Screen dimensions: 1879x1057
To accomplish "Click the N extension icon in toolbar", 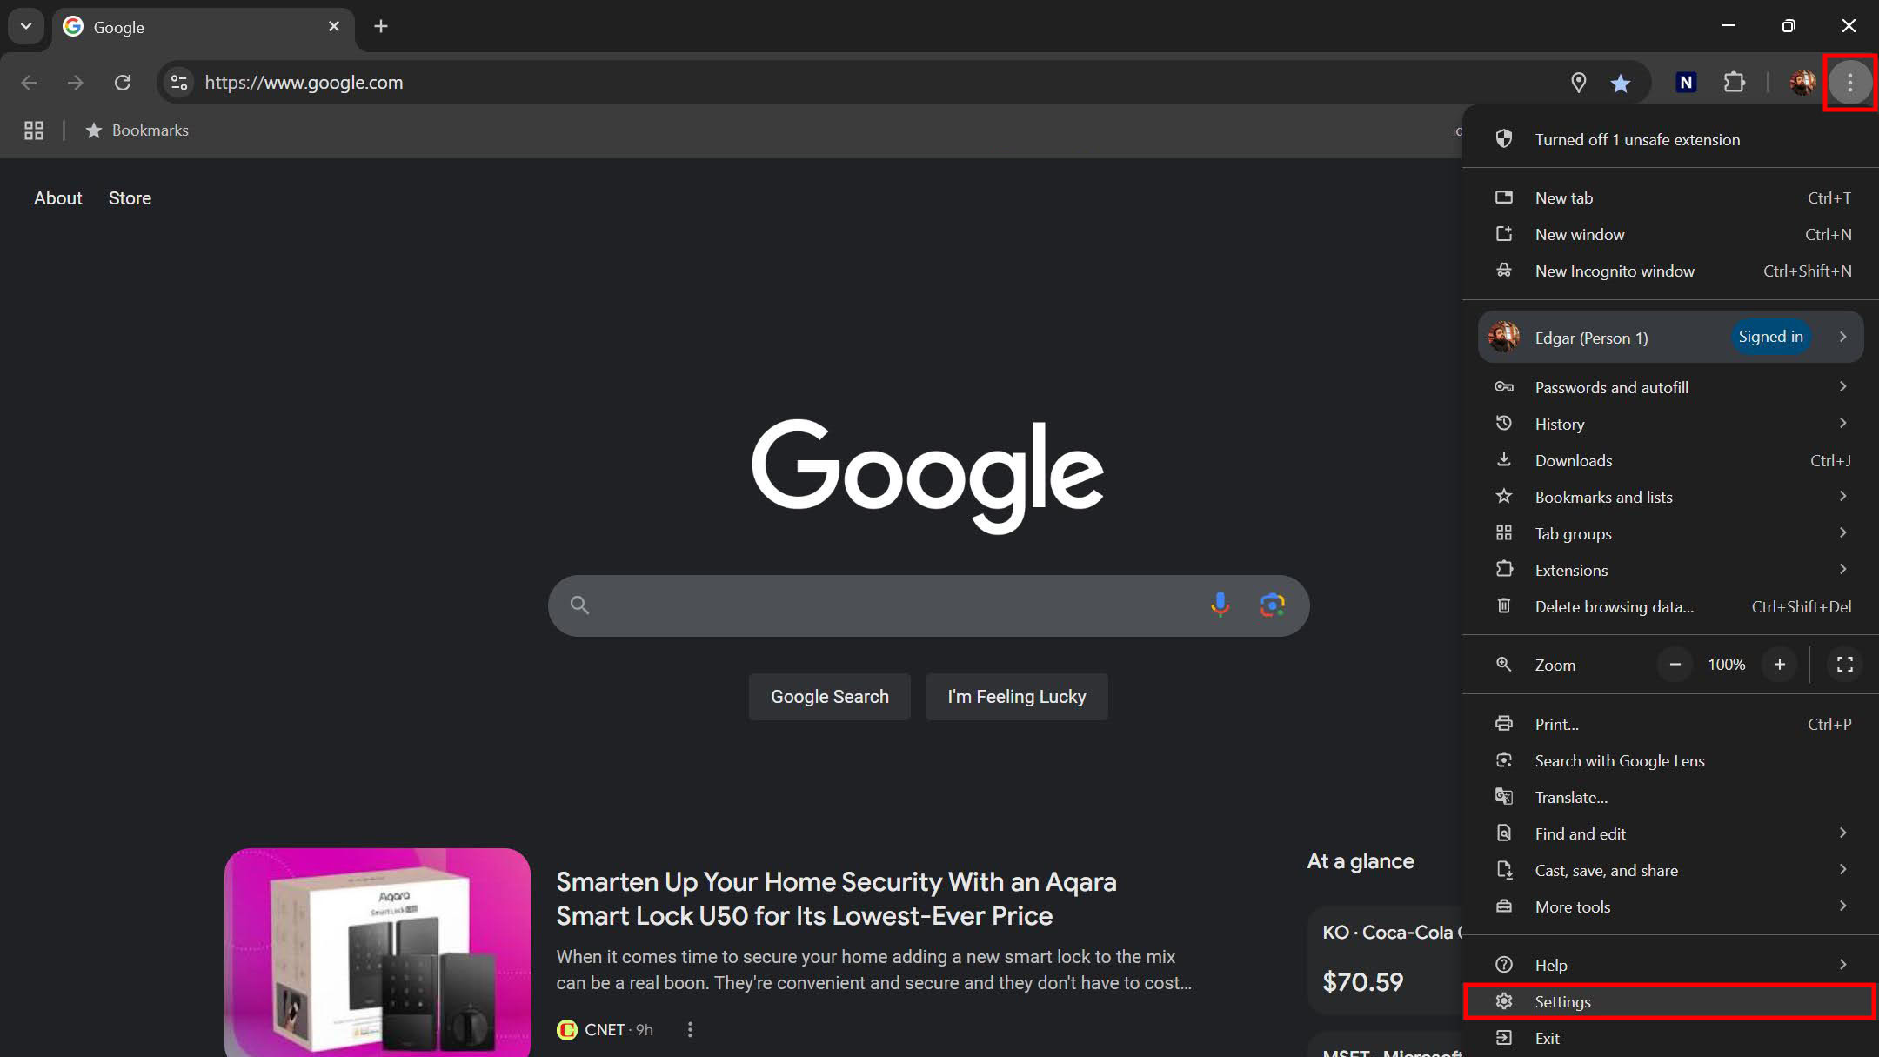I will (x=1686, y=83).
